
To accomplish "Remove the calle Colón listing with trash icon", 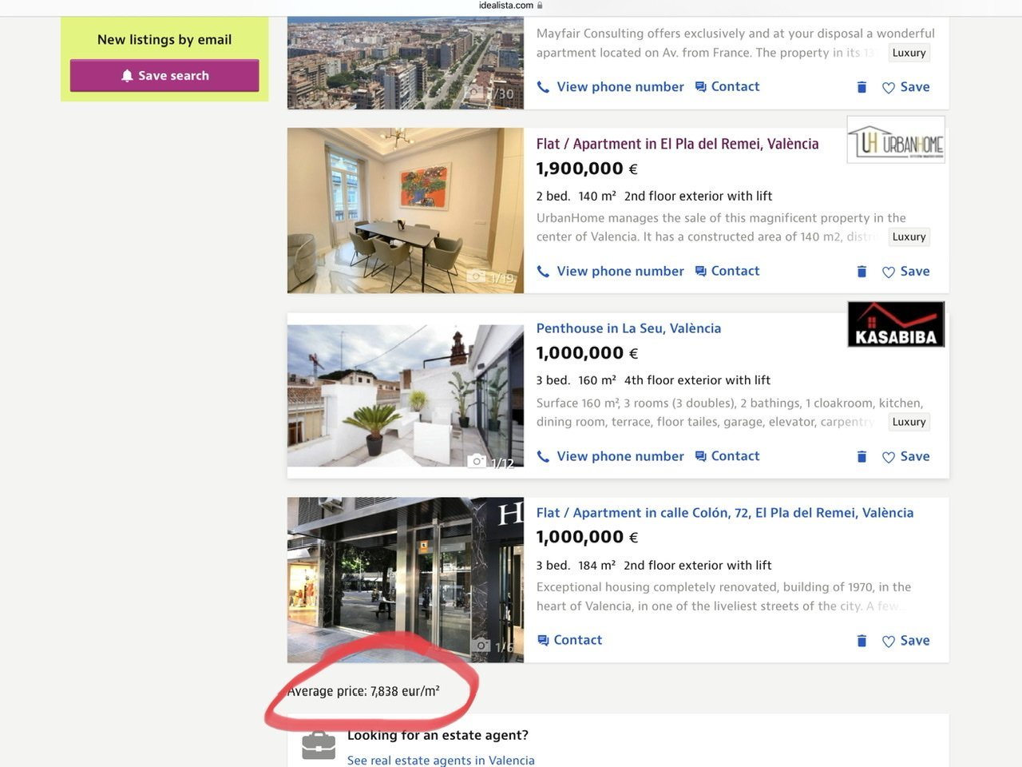I will pyautogui.click(x=862, y=641).
